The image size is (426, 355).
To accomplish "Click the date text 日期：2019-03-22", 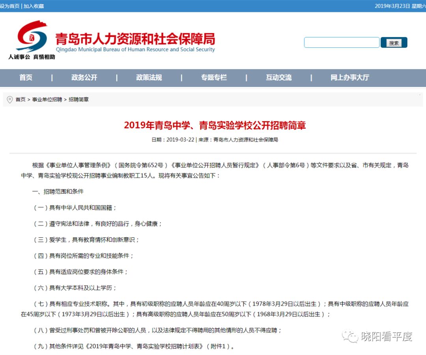I will [x=173, y=140].
